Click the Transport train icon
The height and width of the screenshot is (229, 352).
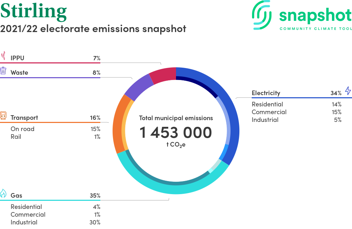4,116
